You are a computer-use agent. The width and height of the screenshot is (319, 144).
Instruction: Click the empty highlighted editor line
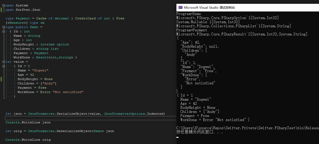click(x=91, y=118)
